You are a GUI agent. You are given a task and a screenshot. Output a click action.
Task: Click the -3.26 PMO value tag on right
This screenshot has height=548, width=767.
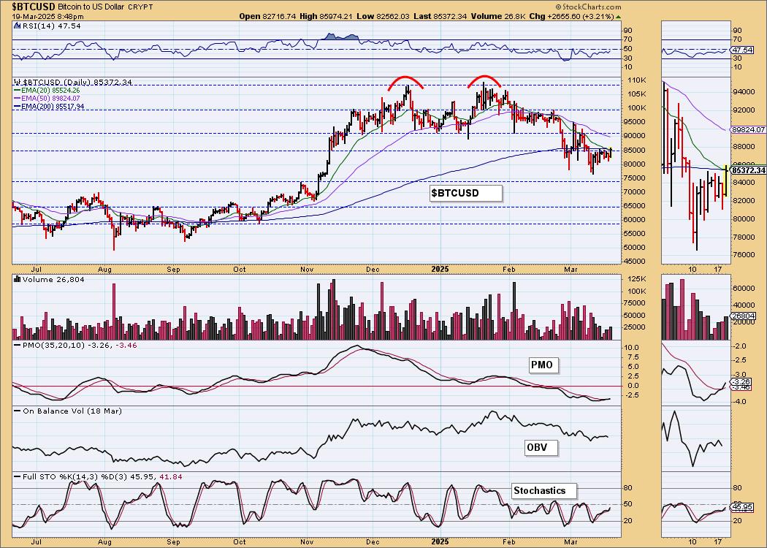pos(741,381)
